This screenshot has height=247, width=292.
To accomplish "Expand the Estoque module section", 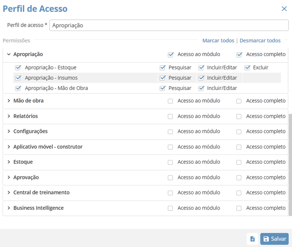I will click(x=9, y=162).
